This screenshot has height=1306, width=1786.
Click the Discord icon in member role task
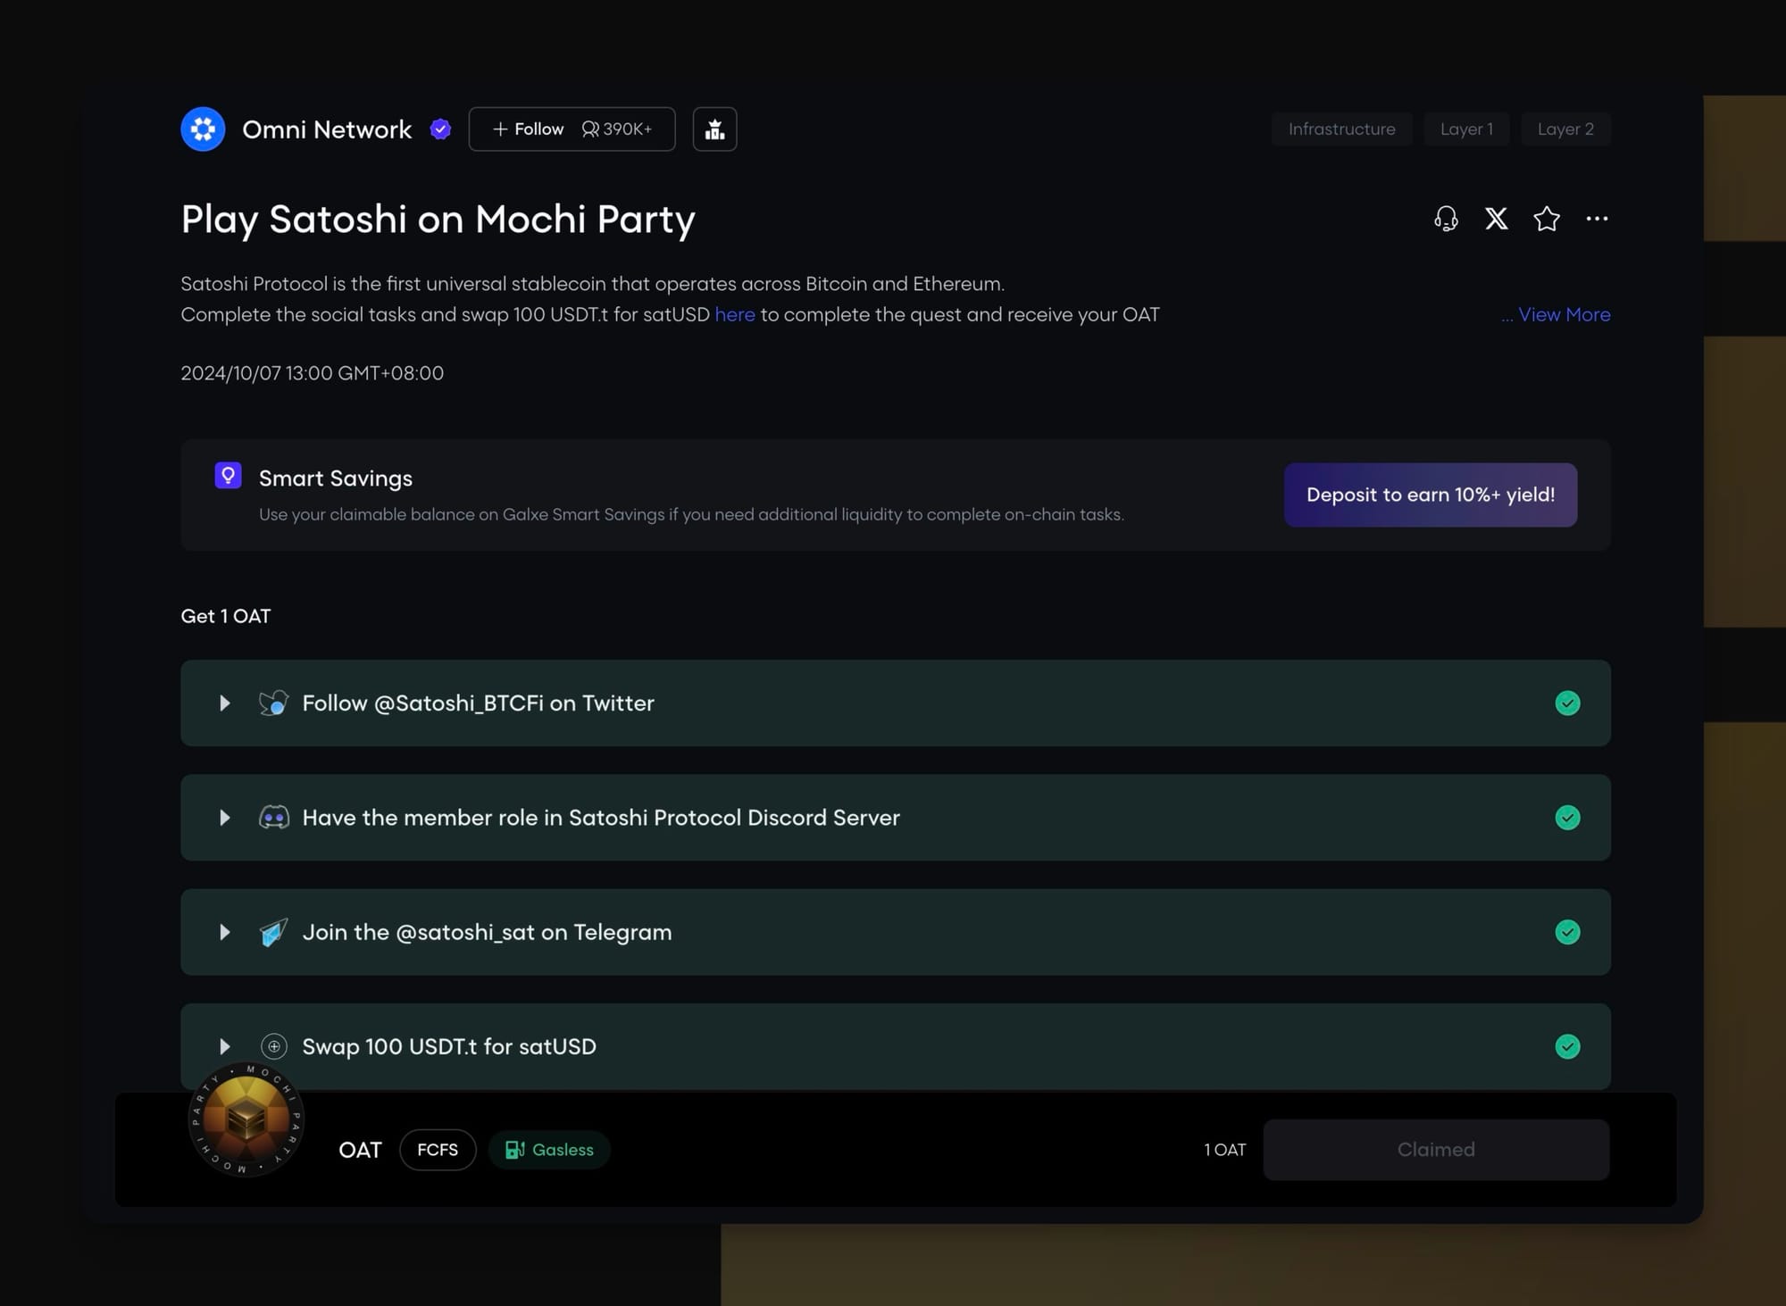pos(273,818)
